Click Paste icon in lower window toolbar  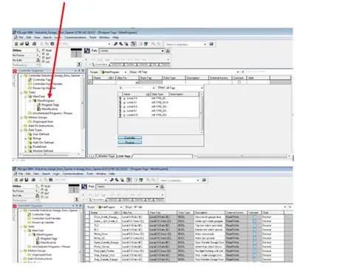coord(51,180)
